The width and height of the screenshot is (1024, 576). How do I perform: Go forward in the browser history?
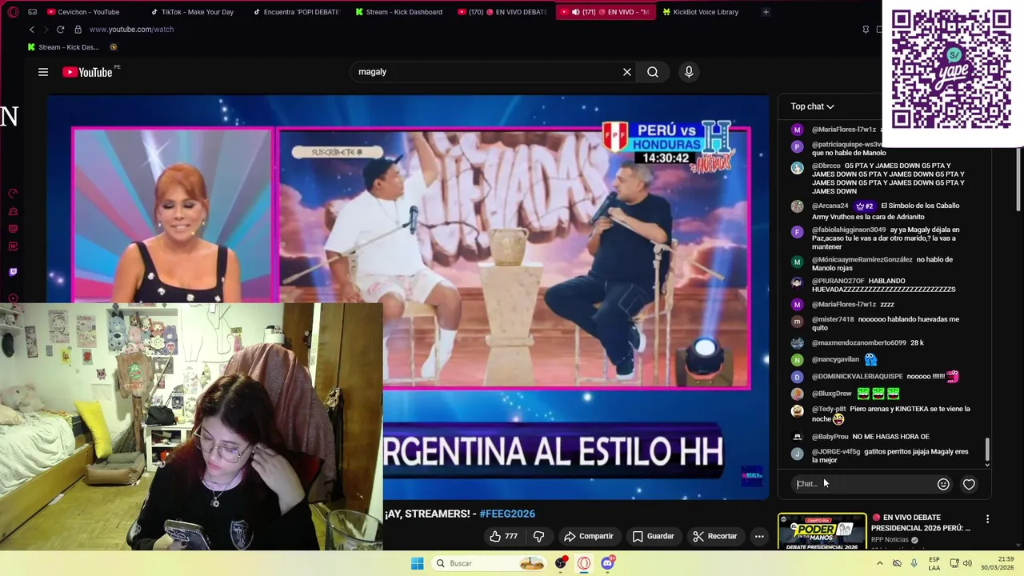pyautogui.click(x=45, y=30)
